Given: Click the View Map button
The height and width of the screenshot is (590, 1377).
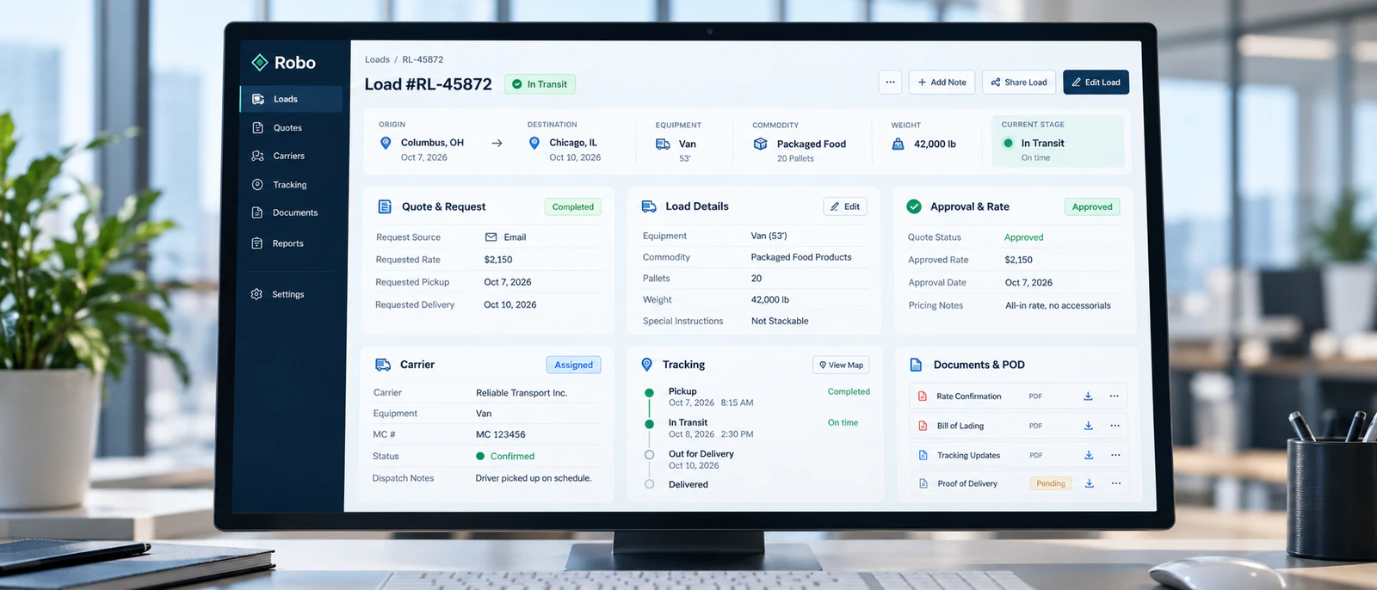Looking at the screenshot, I should click(841, 366).
